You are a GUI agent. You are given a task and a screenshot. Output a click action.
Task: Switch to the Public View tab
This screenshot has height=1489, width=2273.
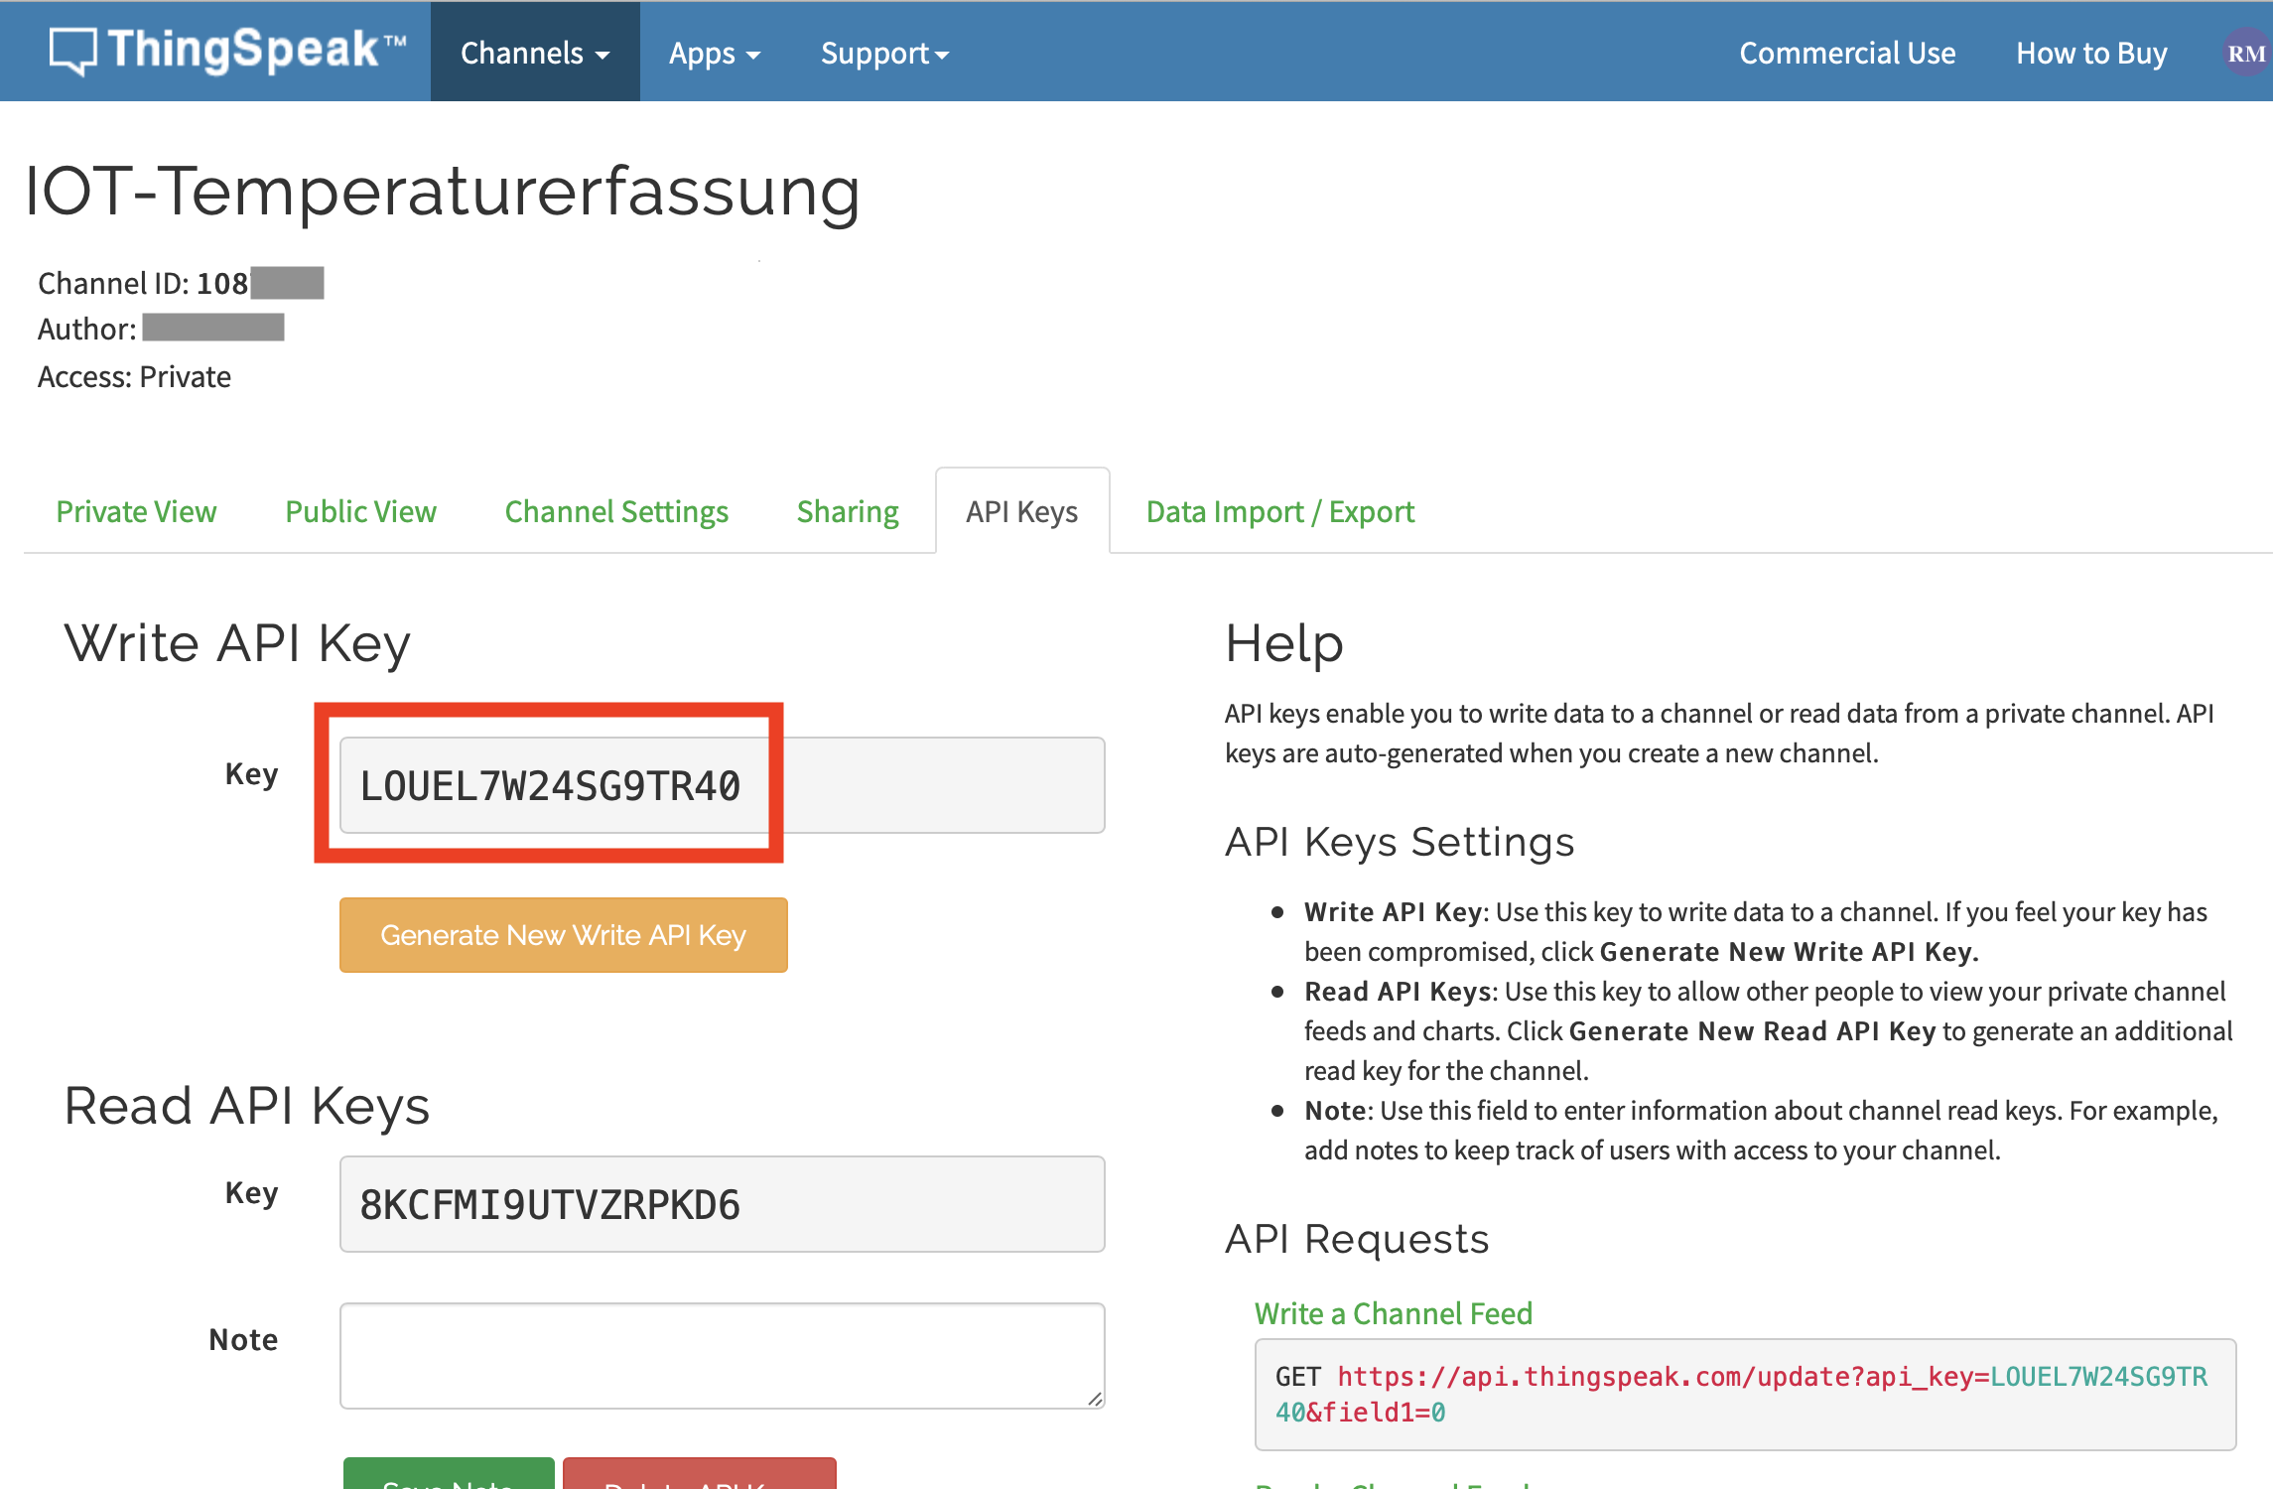pyautogui.click(x=360, y=511)
